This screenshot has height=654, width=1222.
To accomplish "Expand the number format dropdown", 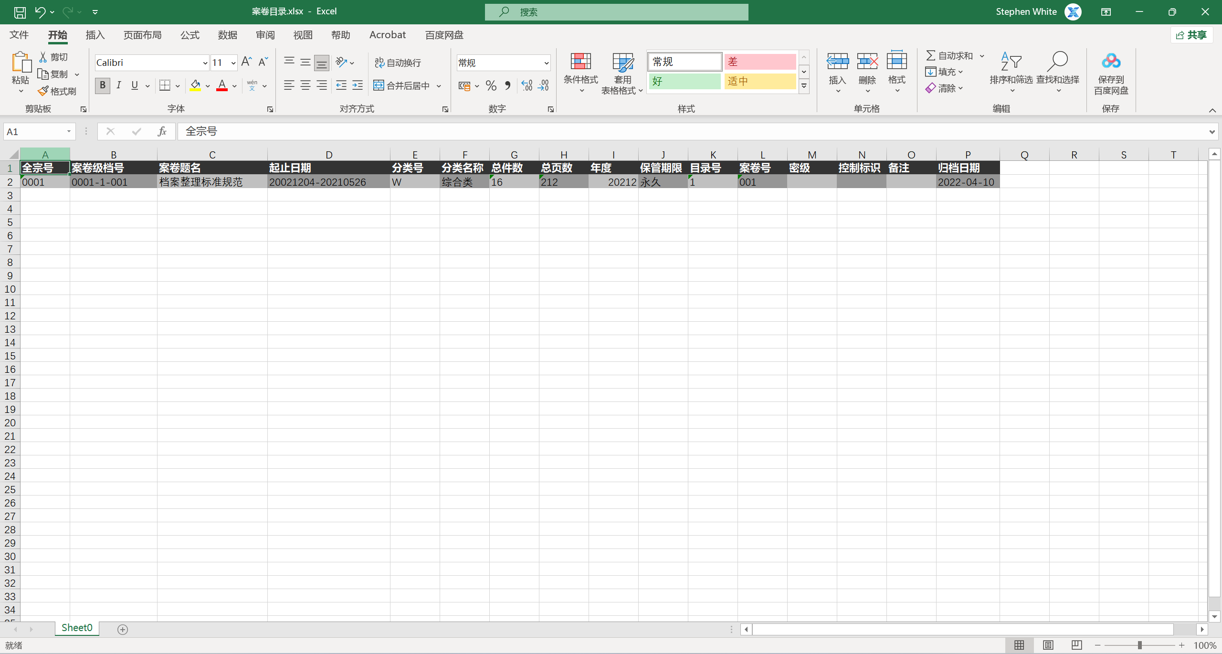I will (546, 63).
